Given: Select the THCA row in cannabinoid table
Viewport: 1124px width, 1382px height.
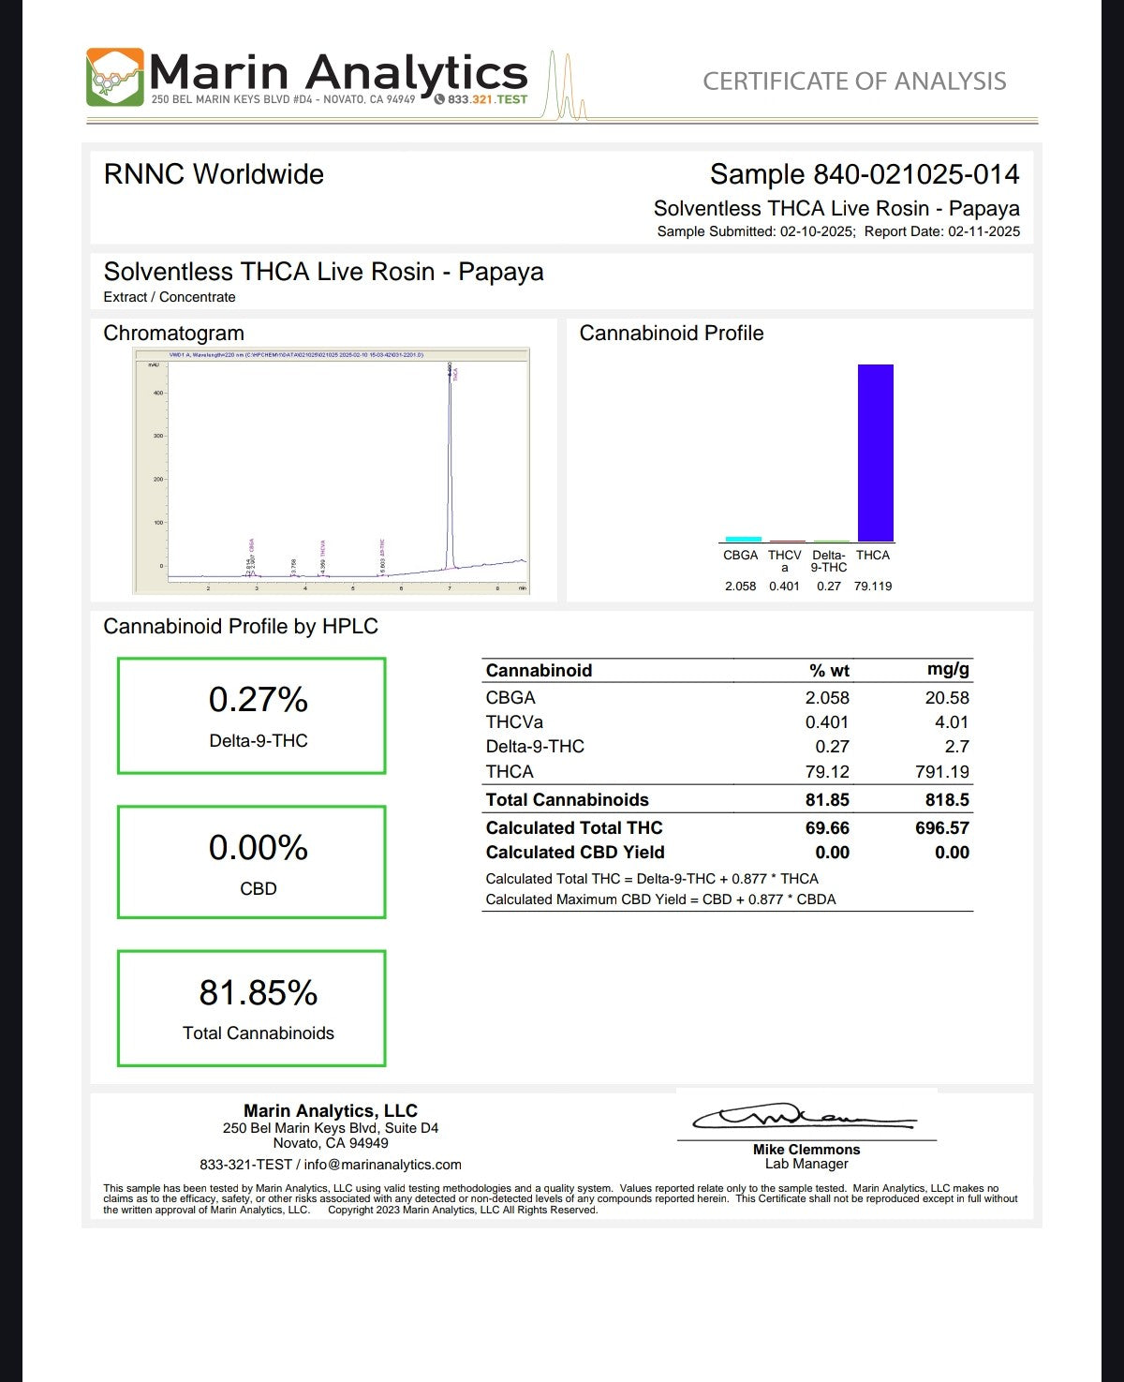Looking at the screenshot, I should coord(727,771).
